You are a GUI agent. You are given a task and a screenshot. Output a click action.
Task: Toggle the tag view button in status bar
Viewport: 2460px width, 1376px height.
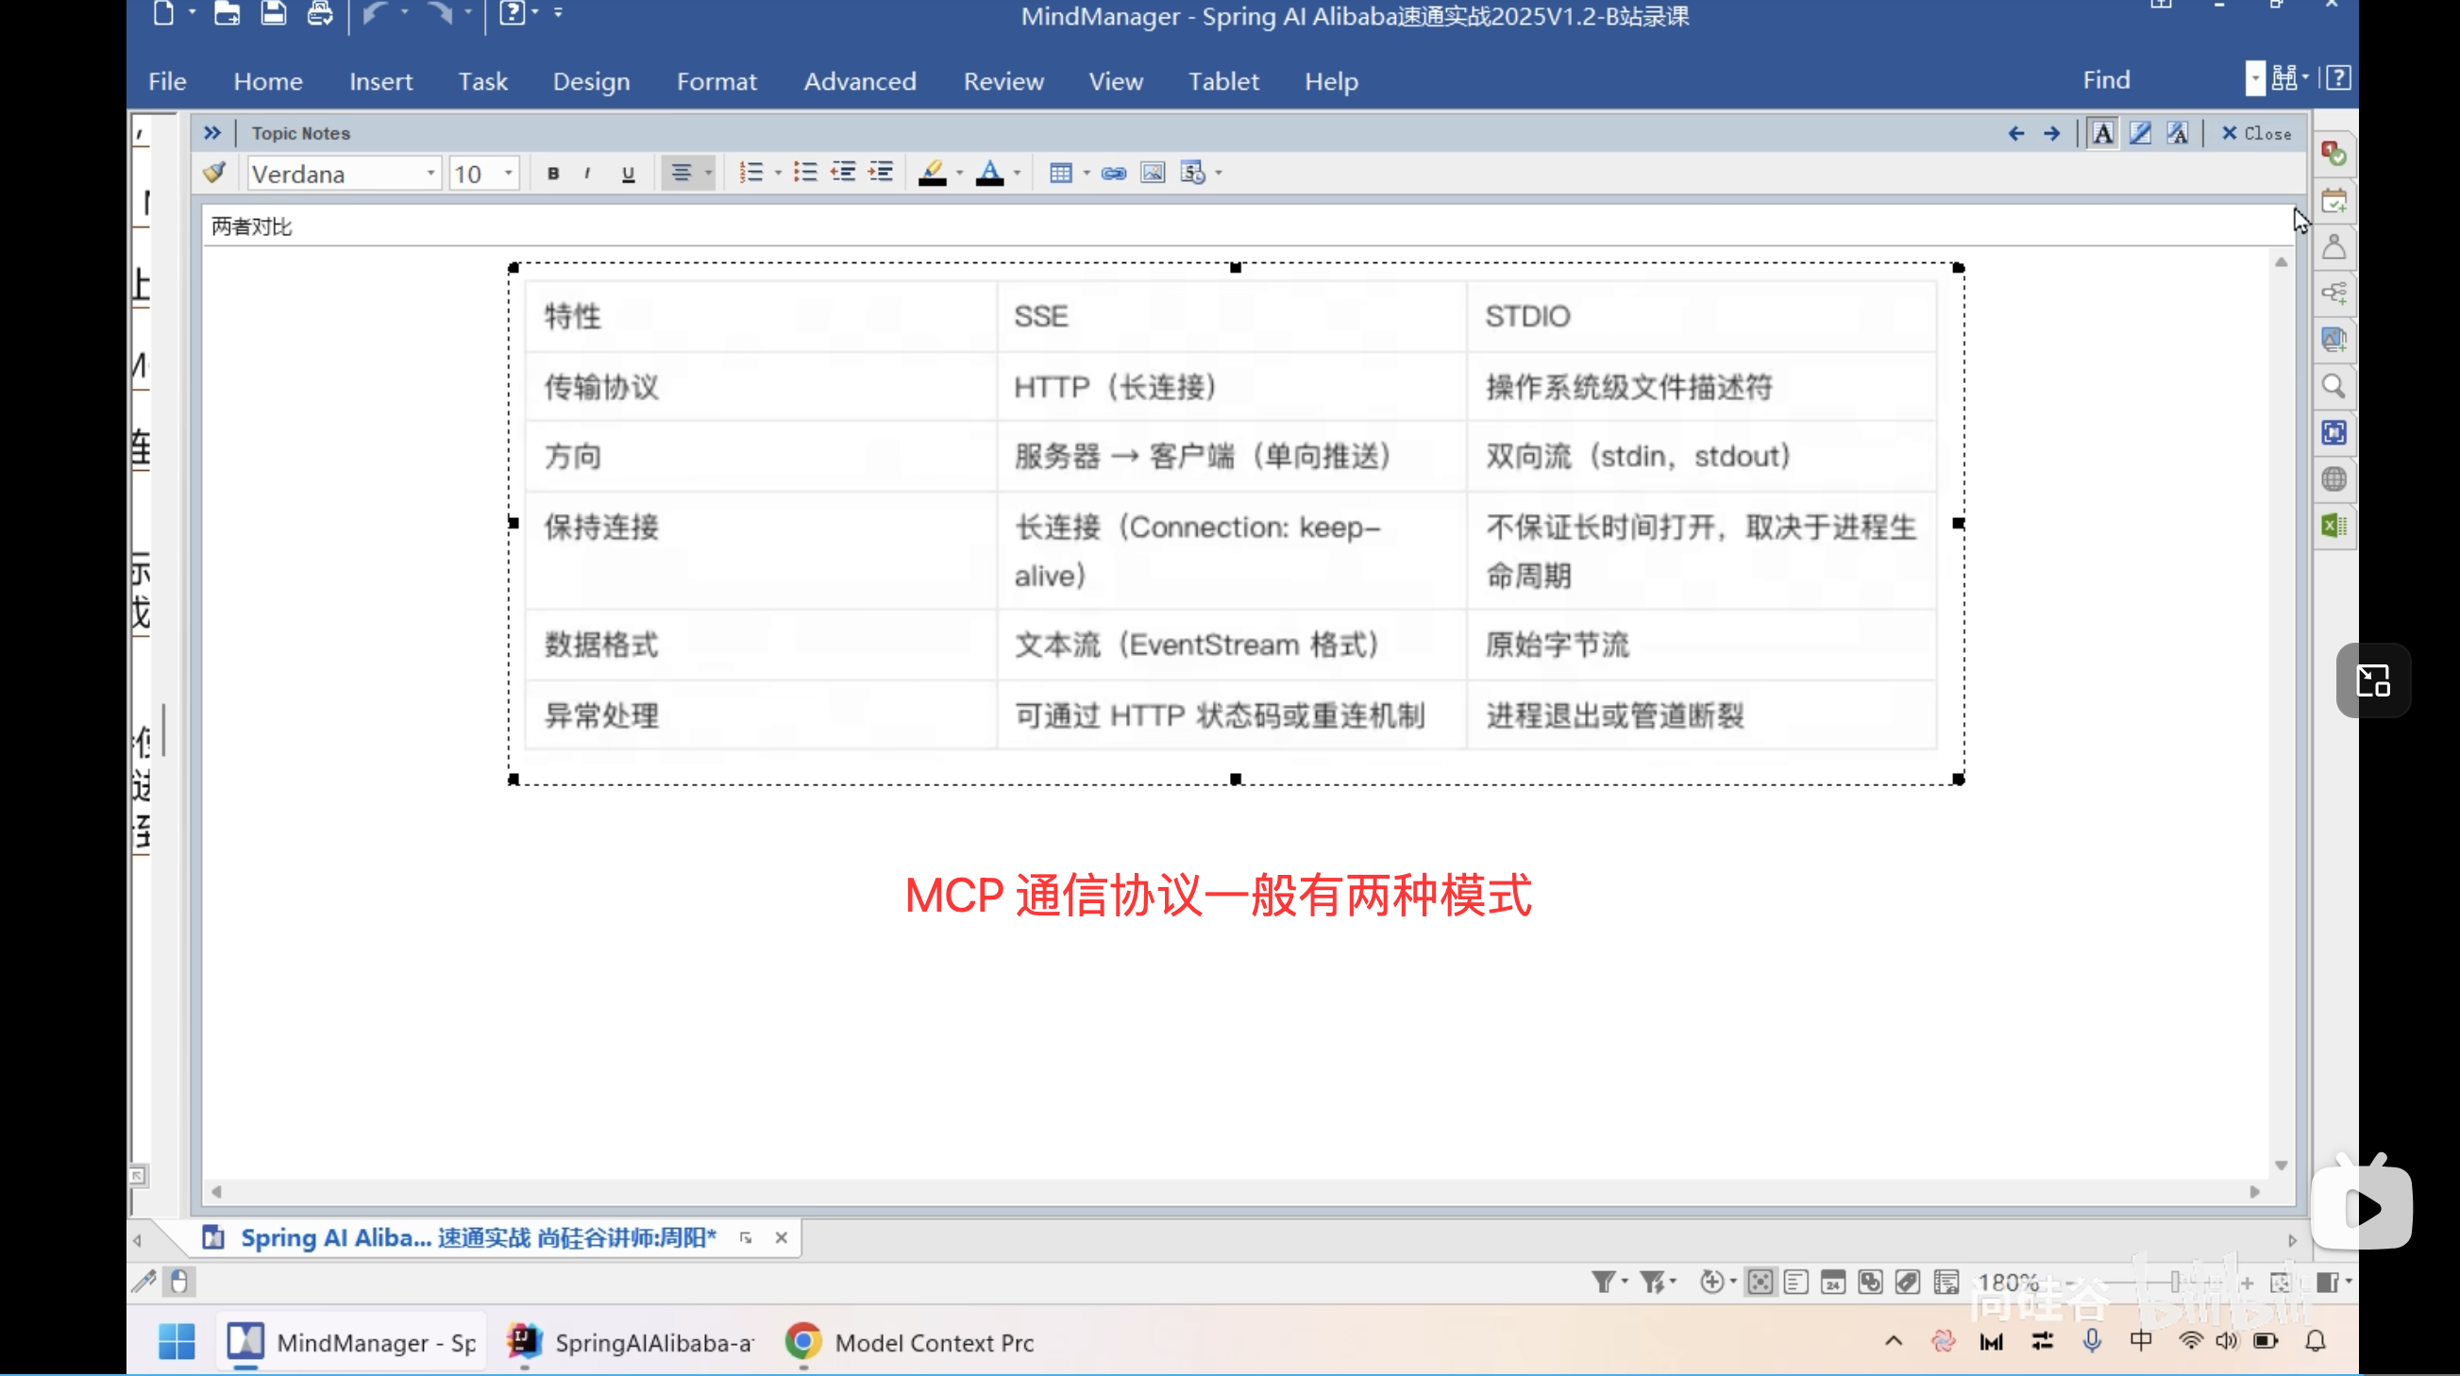click(x=1908, y=1282)
